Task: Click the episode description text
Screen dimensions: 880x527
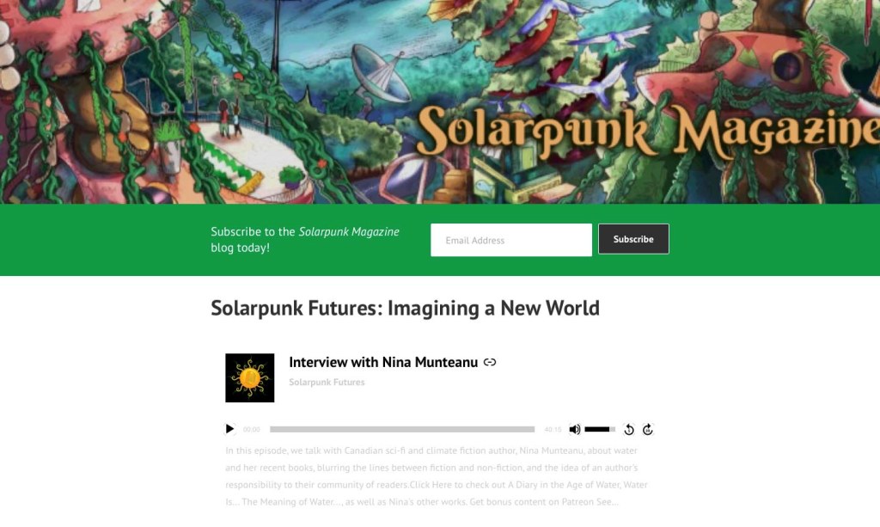Action: pos(437,476)
